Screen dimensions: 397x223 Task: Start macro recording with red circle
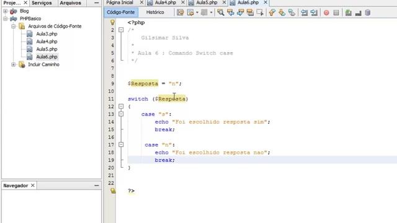tap(326, 12)
